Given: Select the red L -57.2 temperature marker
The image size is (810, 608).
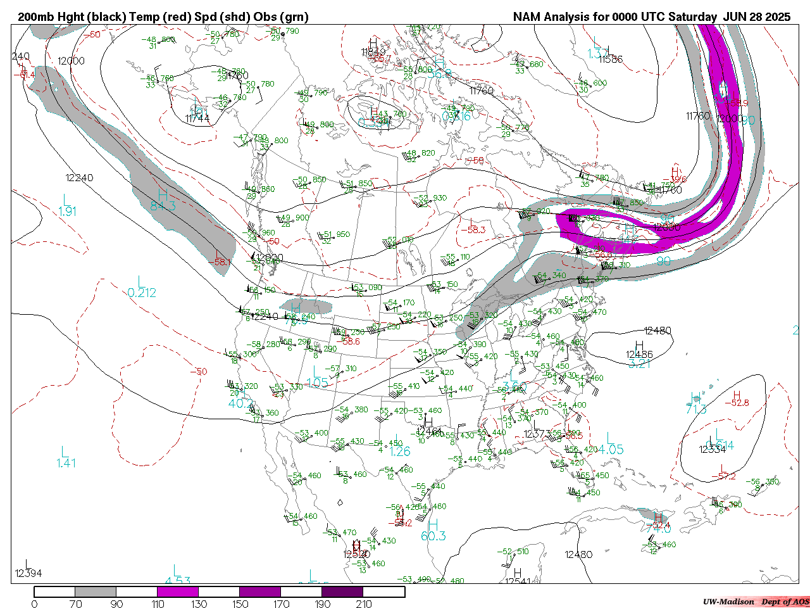Looking at the screenshot, I should 723,472.
